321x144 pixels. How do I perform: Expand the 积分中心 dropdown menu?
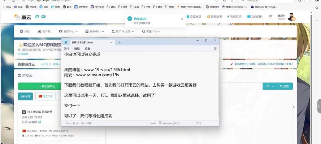pos(95,31)
